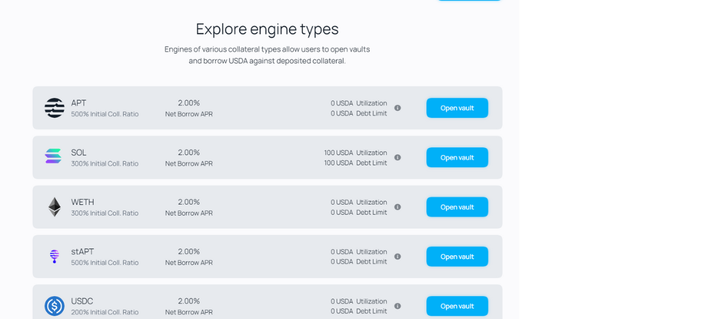701x319 pixels.
Task: Click the USDC token logo icon
Action: point(55,306)
